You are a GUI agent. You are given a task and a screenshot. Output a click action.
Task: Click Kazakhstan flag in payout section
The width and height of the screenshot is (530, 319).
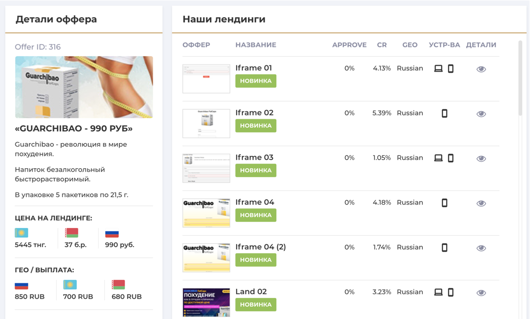pyautogui.click(x=70, y=285)
